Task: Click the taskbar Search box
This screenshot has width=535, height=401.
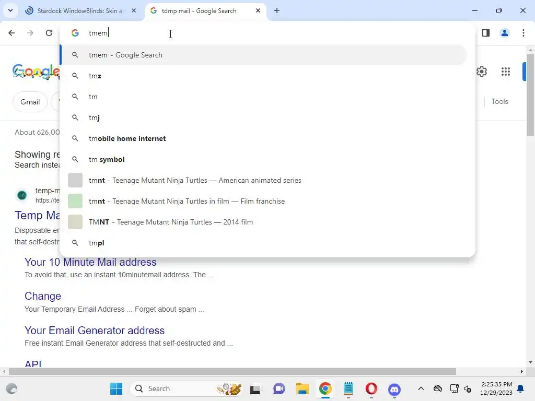Action: [187, 388]
